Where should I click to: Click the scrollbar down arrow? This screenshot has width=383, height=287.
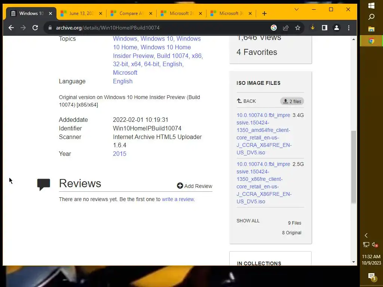[353, 262]
